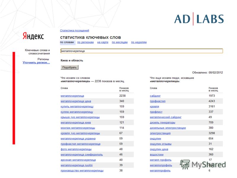This screenshot has width=237, height=178.
Task: Open the арсенал металлочерепица link
Action: click(78, 160)
